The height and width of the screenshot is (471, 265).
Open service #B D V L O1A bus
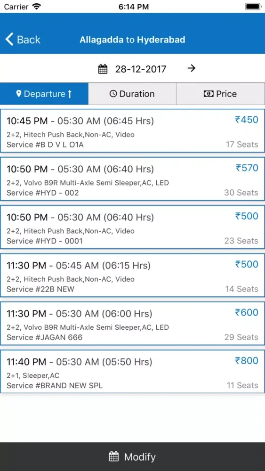[x=132, y=131]
